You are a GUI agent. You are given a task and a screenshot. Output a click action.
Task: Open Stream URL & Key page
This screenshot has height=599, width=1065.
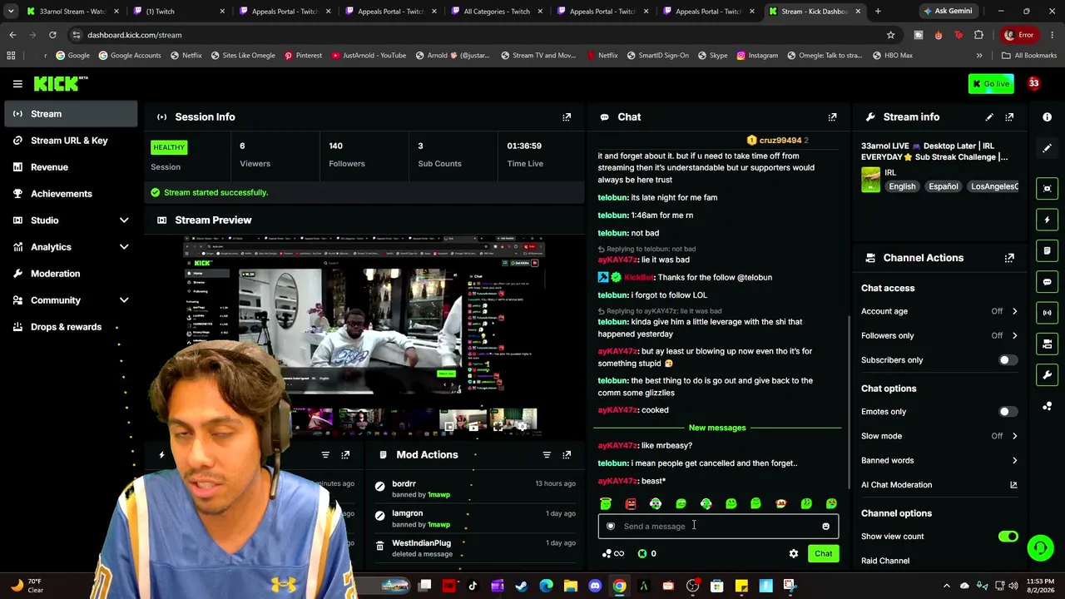coord(71,141)
